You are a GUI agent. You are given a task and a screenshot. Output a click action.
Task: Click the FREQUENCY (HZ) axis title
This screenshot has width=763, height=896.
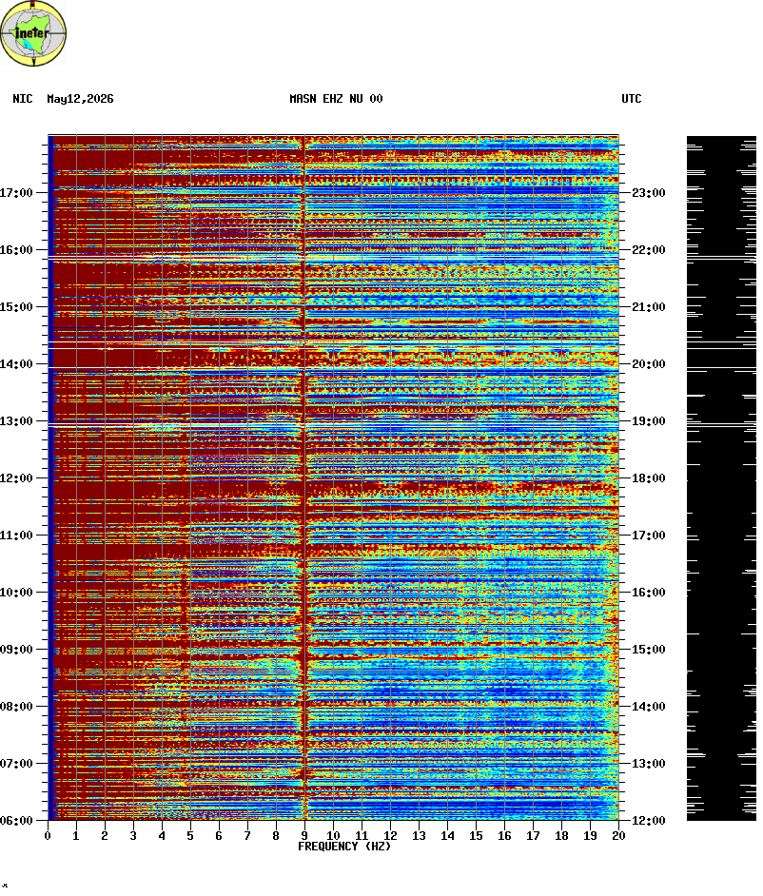(344, 847)
